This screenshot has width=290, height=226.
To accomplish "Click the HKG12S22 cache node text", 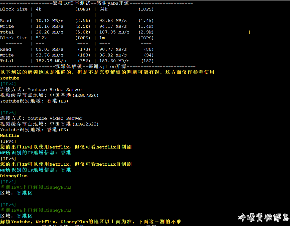I will pos(86,124).
